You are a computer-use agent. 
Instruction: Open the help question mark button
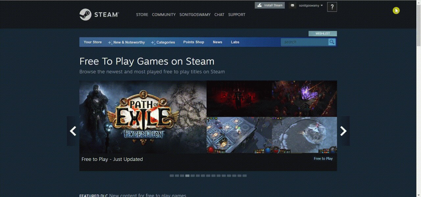click(x=332, y=7)
